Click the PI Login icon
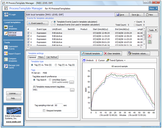The width and height of the screenshot is (162, 128). pyautogui.click(x=6, y=15)
